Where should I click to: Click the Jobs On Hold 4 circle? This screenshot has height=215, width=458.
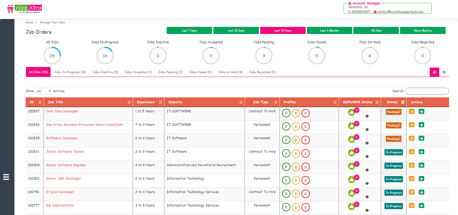pos(369,56)
